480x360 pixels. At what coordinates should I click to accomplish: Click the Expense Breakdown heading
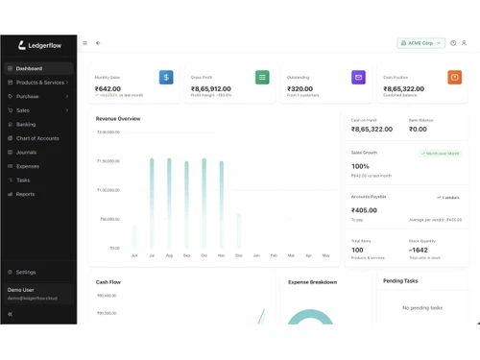coord(313,282)
